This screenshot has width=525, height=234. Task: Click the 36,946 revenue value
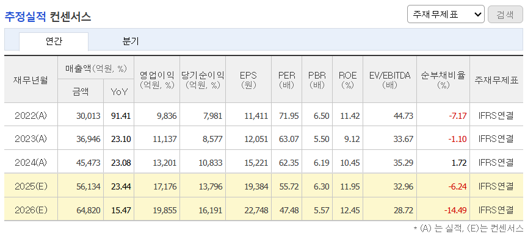click(89, 140)
